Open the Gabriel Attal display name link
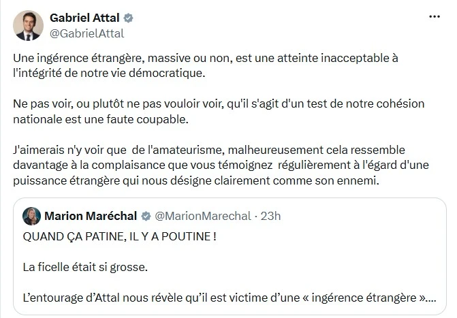The height and width of the screenshot is (318, 457). pos(84,18)
